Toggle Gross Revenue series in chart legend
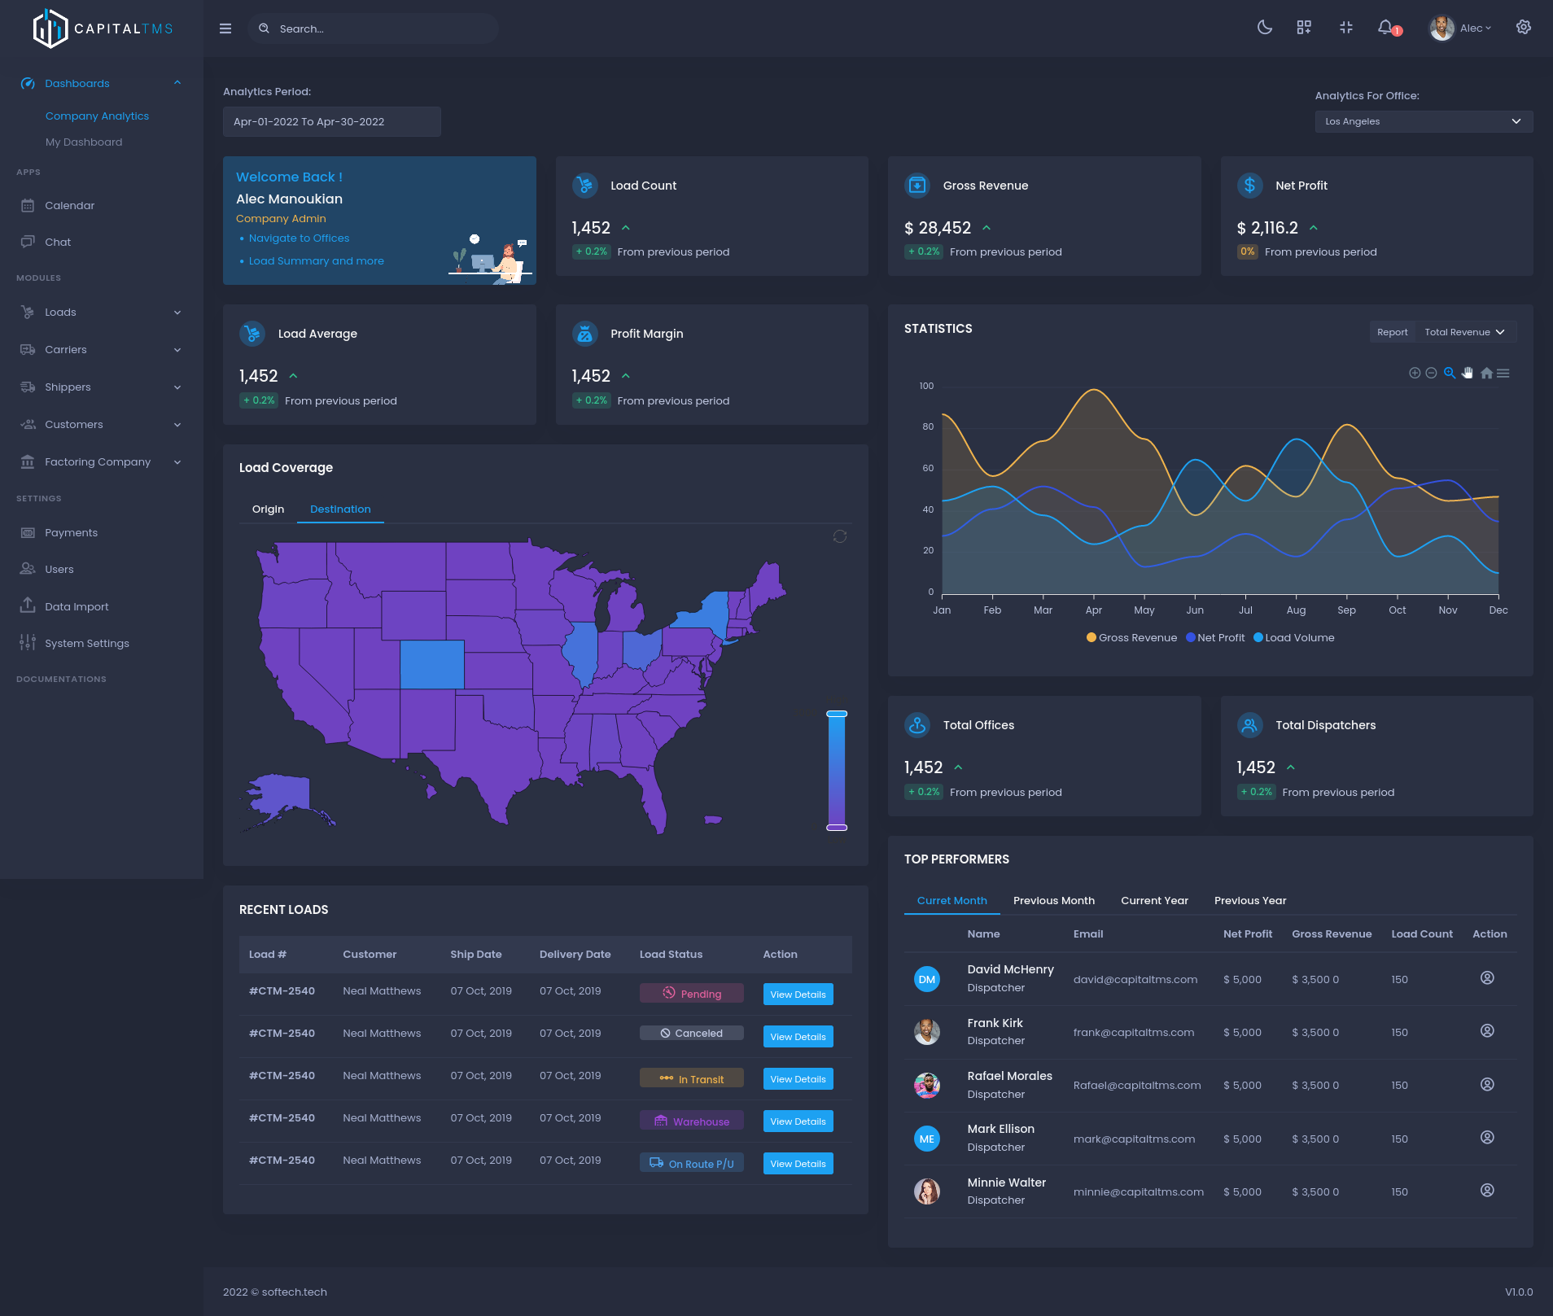Image resolution: width=1553 pixels, height=1316 pixels. 1131,638
